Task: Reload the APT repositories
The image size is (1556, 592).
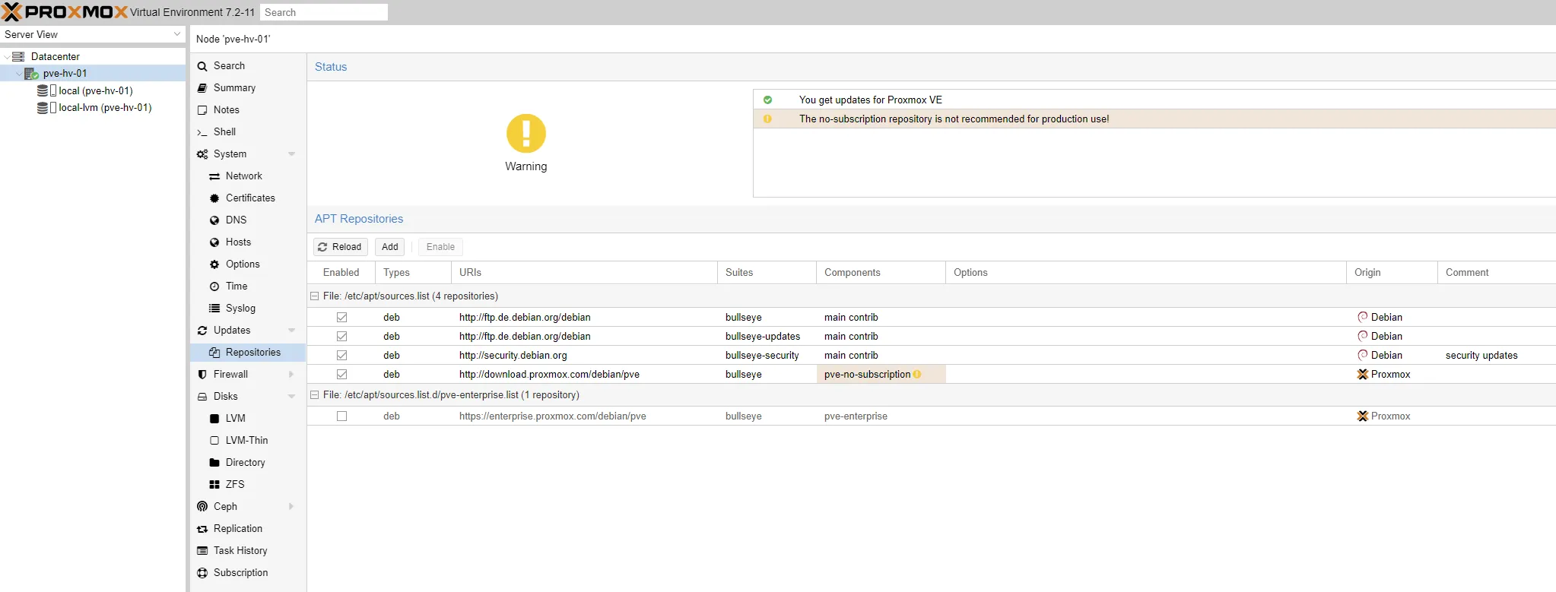Action: pyautogui.click(x=340, y=247)
